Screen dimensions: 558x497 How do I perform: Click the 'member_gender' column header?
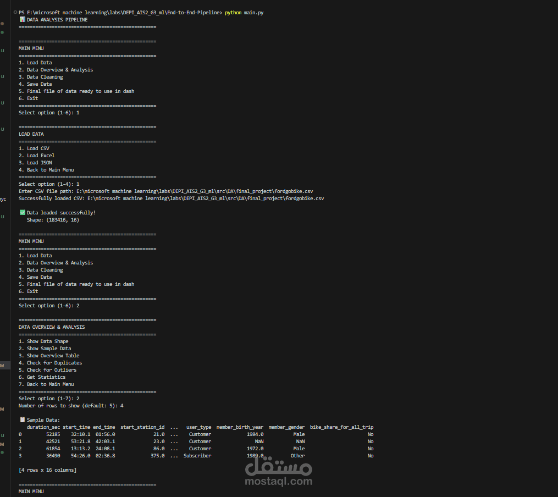click(286, 427)
